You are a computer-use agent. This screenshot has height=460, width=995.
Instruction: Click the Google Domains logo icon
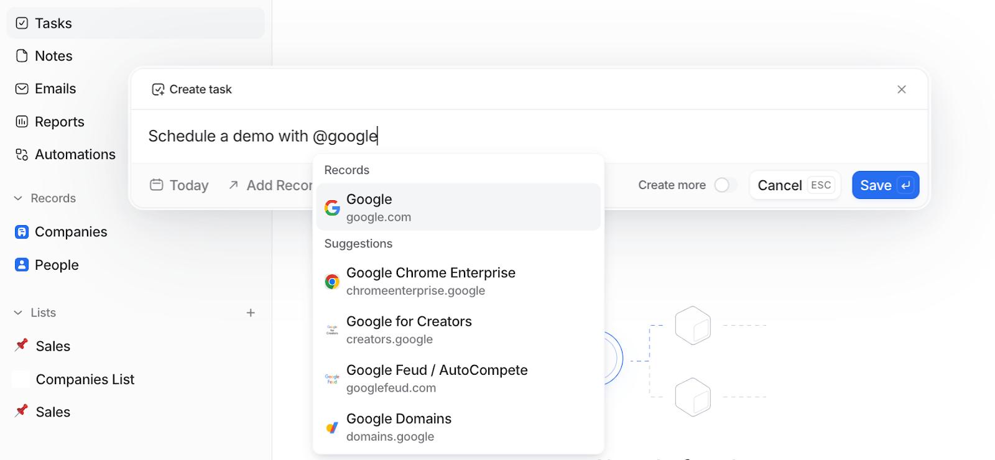click(x=332, y=428)
